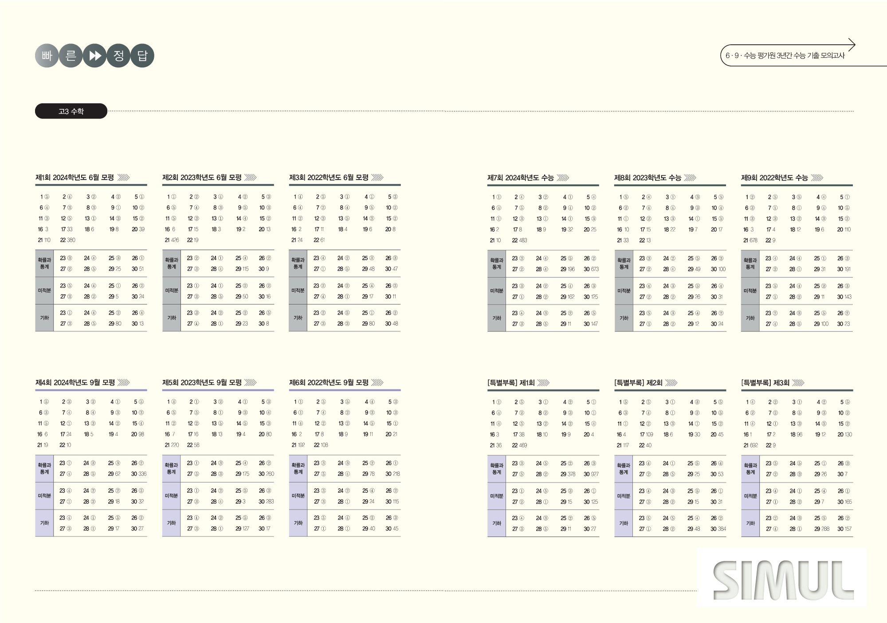The height and width of the screenshot is (623, 887).
Task: Click 미적분 cell in 제8회 2023학년도 수능
Action: (x=624, y=291)
